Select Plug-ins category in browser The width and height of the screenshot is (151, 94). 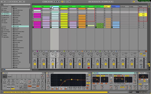coord(5,19)
